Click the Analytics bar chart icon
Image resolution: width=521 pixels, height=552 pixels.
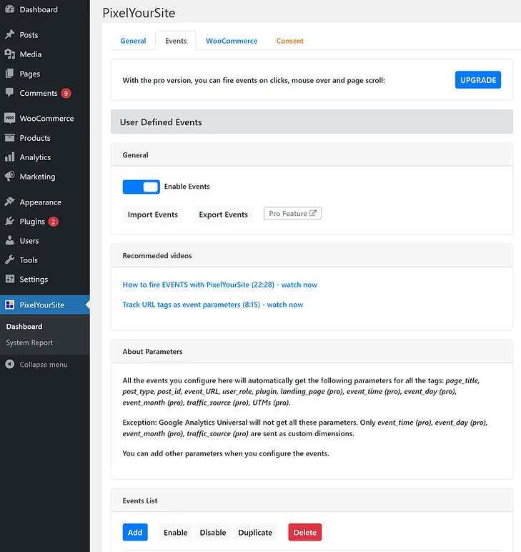click(x=9, y=157)
